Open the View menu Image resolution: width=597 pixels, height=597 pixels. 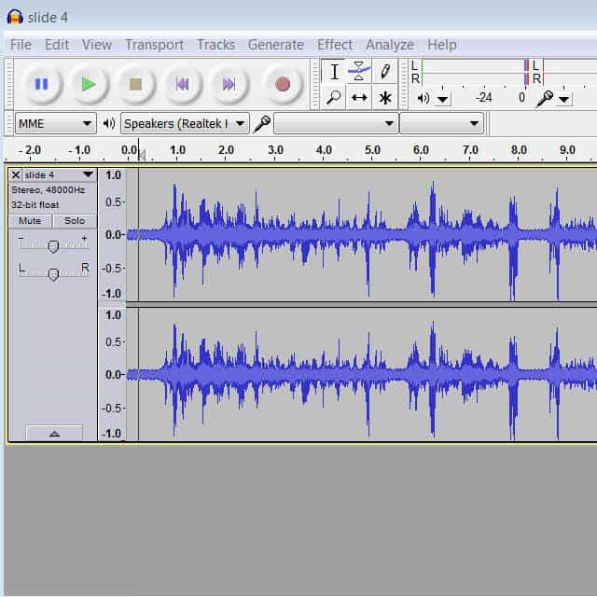point(97,45)
